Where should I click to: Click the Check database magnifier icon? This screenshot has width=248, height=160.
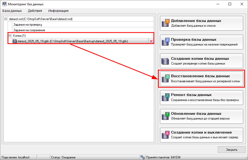(165, 42)
